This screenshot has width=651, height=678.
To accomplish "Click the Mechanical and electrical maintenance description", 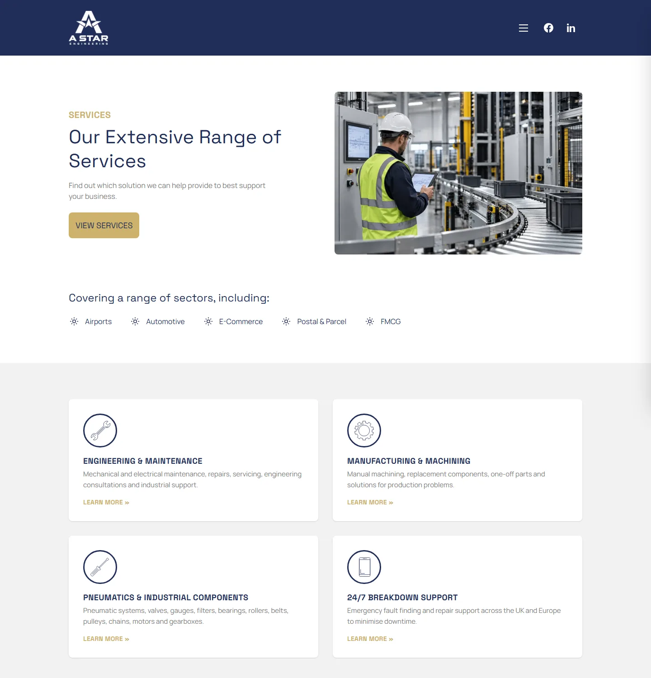I will pyautogui.click(x=192, y=479).
